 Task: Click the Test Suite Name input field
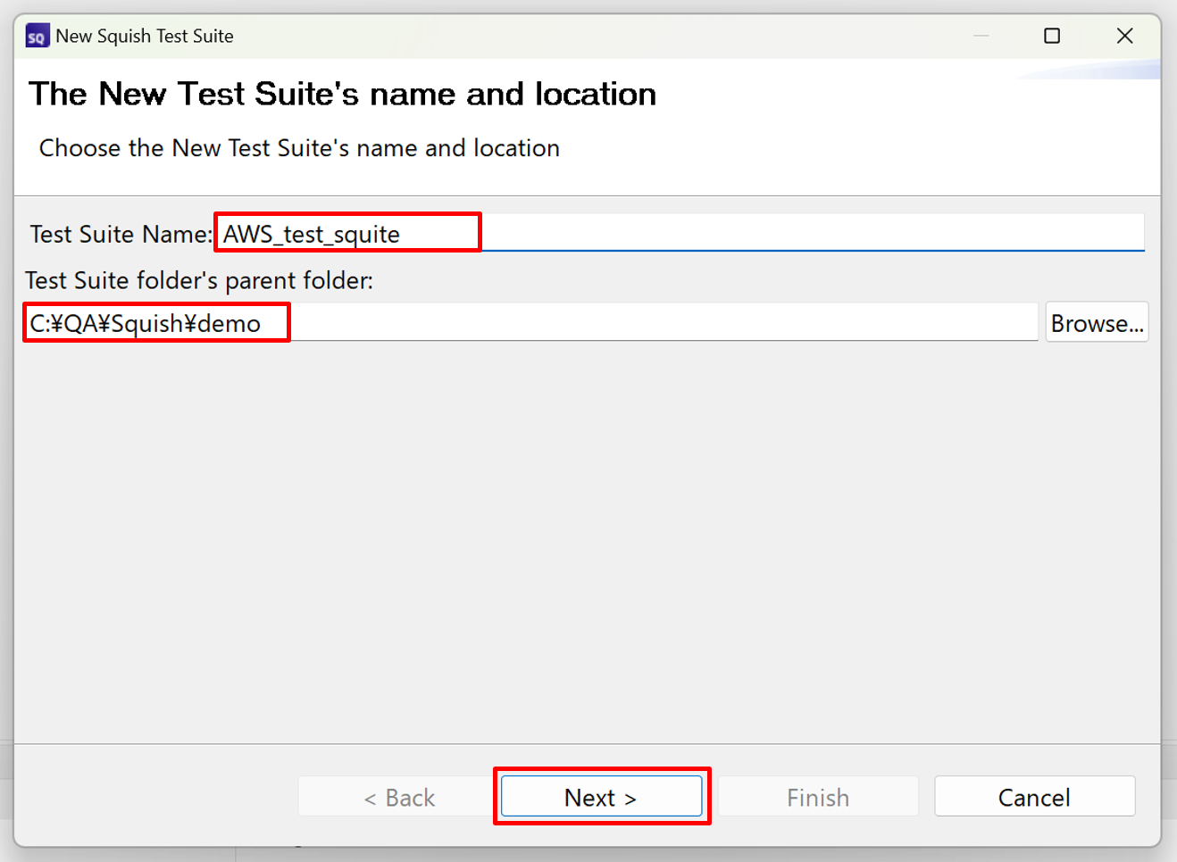(x=804, y=233)
